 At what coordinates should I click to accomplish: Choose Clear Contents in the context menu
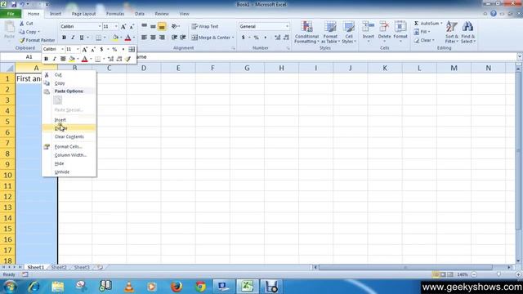(x=69, y=136)
